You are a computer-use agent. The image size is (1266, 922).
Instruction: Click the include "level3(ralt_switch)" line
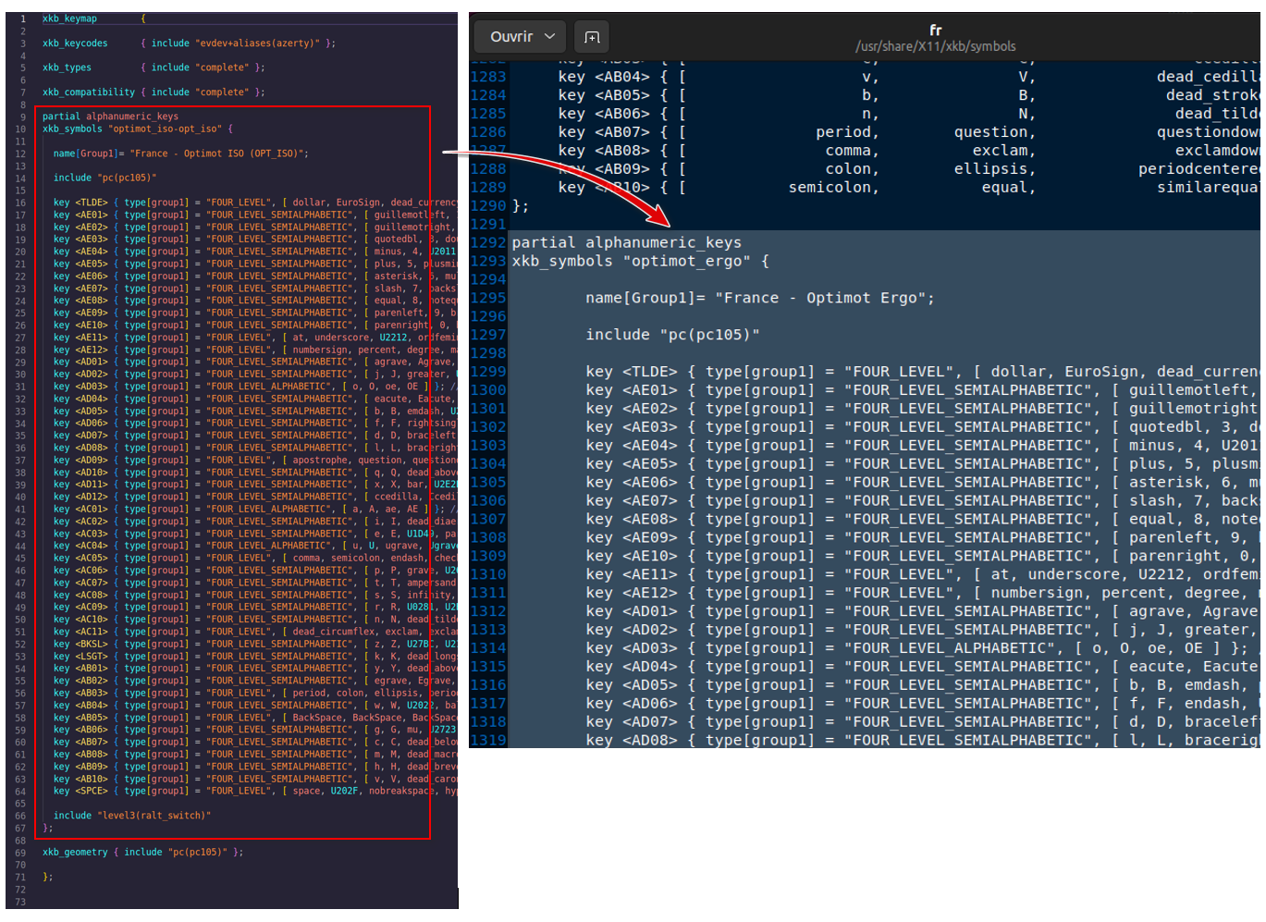(131, 816)
